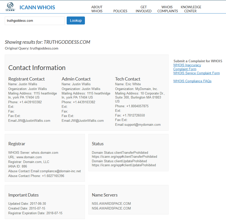Open the About WHOIS menu

coord(97,9)
